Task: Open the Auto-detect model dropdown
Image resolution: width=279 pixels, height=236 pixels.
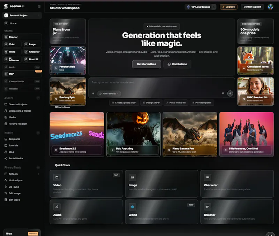Action: [109, 93]
